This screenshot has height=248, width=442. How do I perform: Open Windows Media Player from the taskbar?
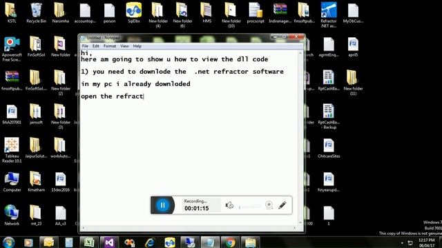(x=28, y=242)
